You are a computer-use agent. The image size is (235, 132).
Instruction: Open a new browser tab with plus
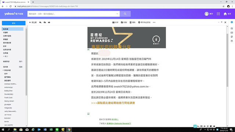click(33, 2)
